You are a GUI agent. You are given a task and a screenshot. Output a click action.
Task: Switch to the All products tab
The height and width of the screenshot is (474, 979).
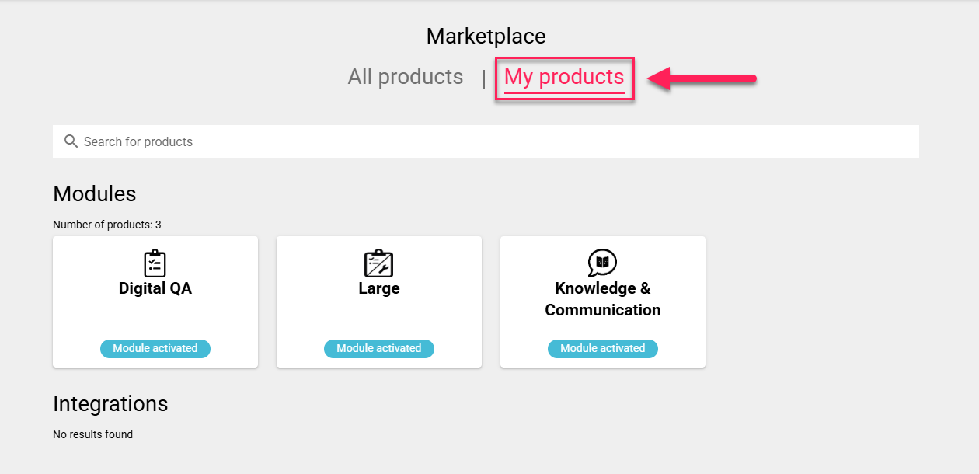[x=406, y=77]
